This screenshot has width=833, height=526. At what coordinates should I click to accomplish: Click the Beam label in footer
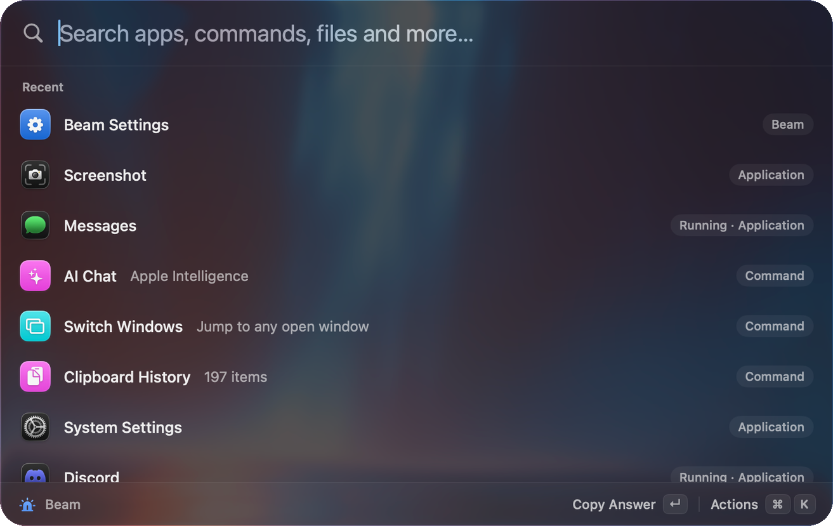63,505
